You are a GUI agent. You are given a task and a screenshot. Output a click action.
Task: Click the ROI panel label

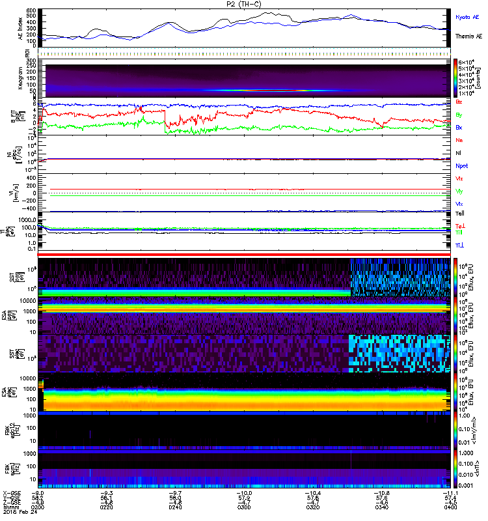27,53
